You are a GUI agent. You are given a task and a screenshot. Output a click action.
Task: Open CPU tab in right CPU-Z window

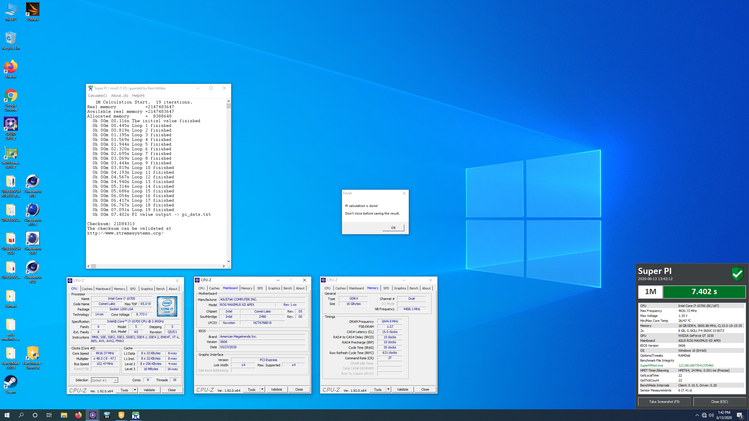(x=327, y=288)
